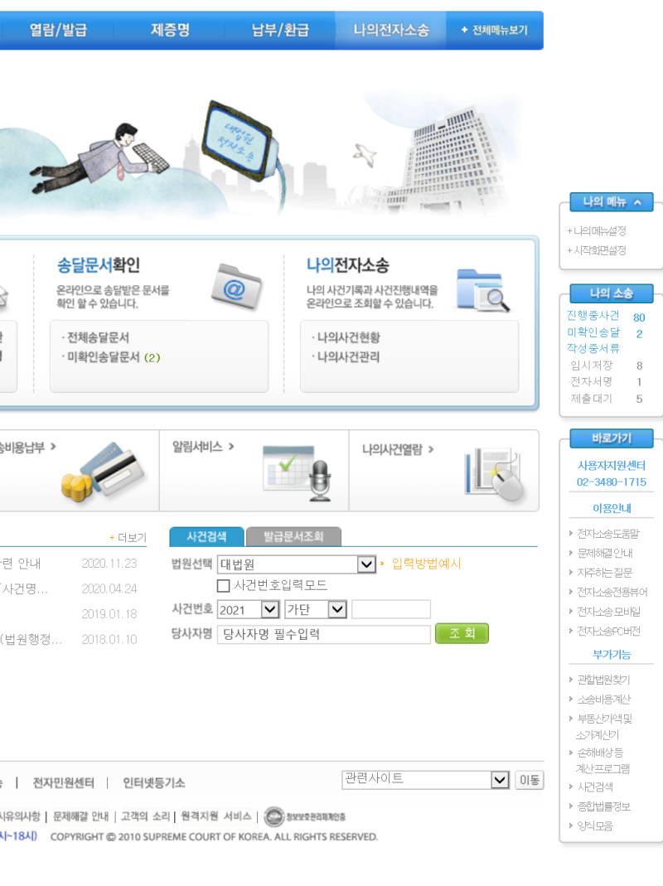Open 임시저장 8 items

point(605,366)
